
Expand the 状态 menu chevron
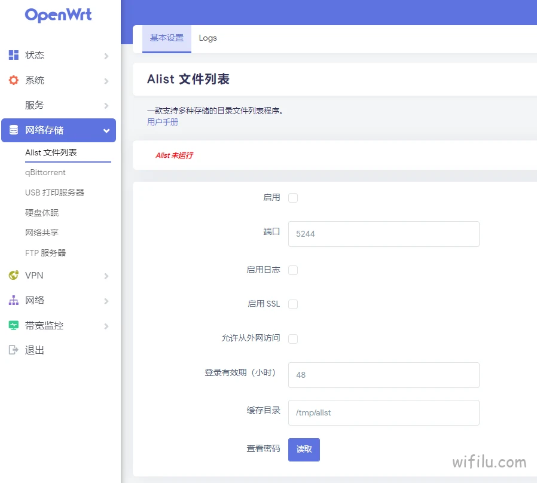click(106, 56)
